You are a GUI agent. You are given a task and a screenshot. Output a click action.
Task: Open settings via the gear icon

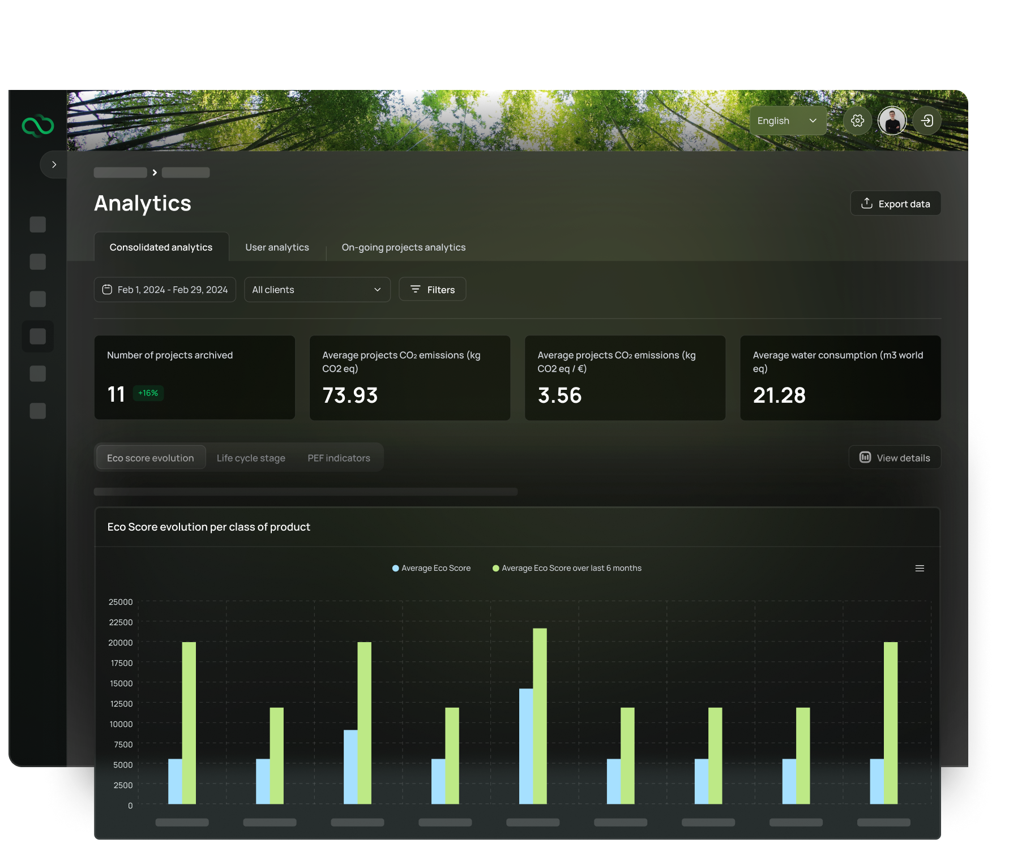click(857, 121)
